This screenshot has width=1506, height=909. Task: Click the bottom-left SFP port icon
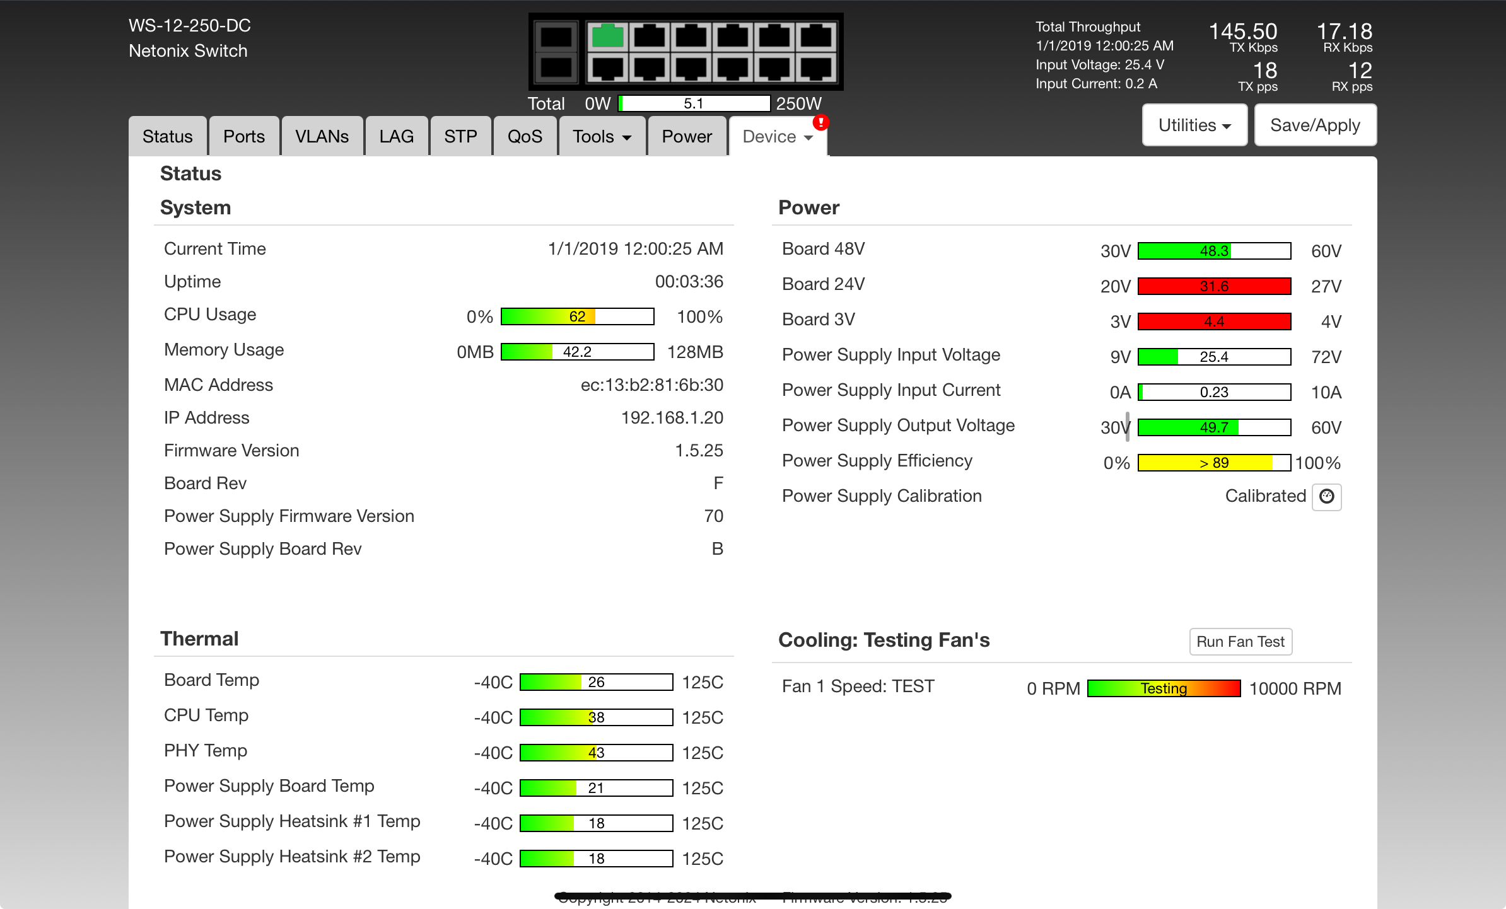(x=556, y=67)
